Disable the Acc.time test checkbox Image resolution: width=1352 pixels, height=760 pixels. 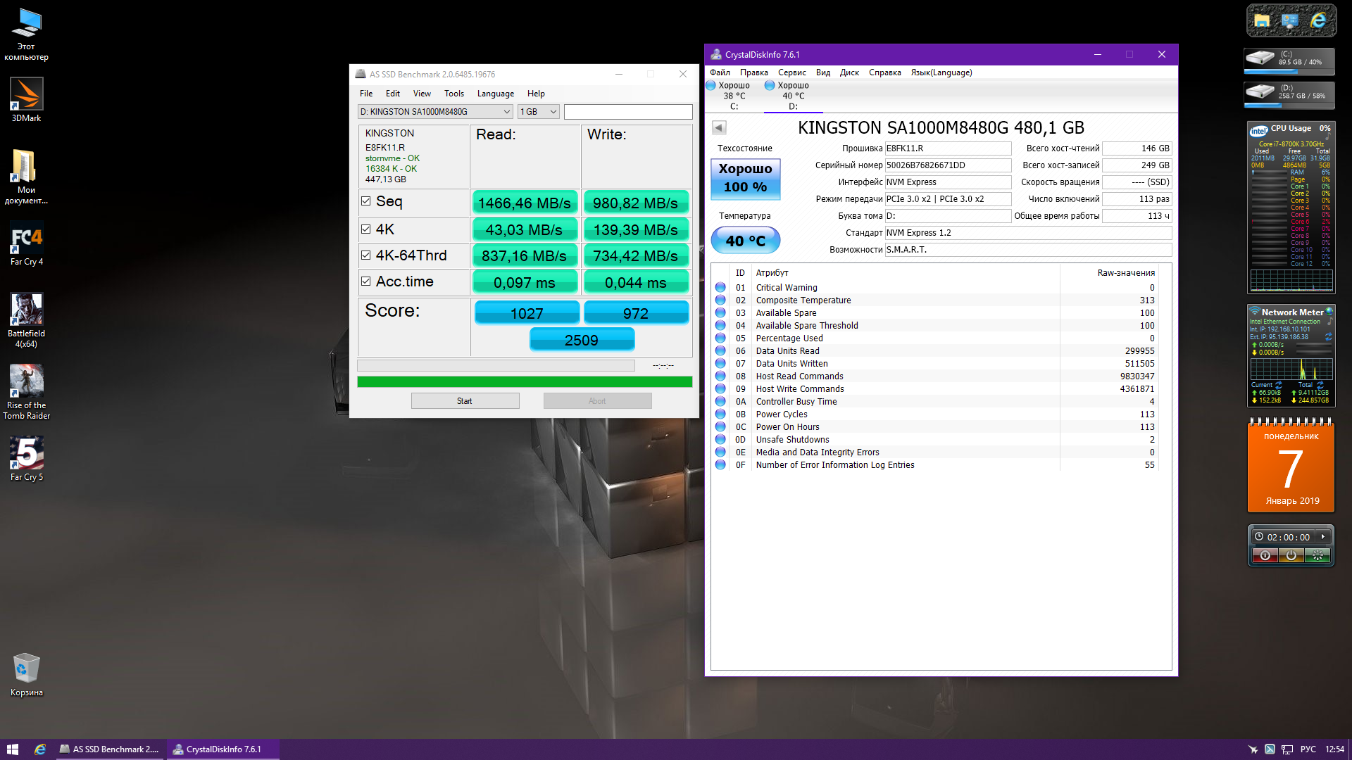coord(366,281)
